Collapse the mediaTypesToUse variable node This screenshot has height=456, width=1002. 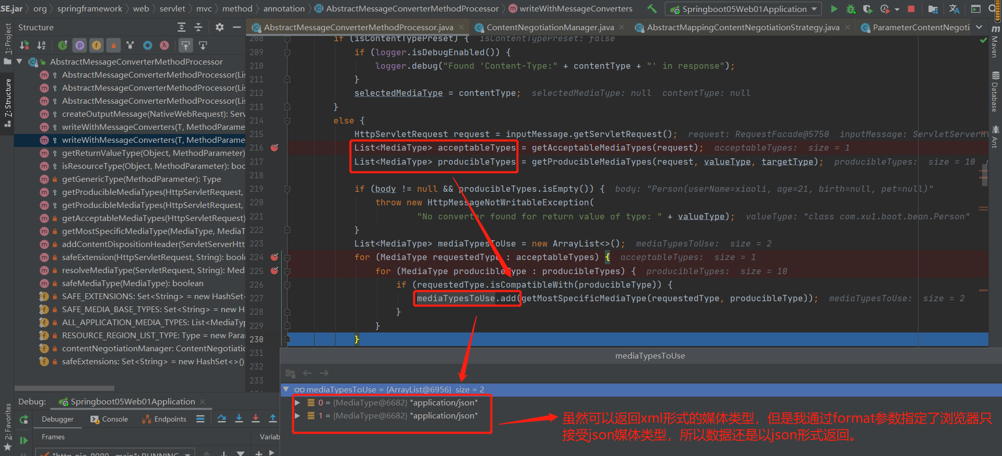[286, 389]
